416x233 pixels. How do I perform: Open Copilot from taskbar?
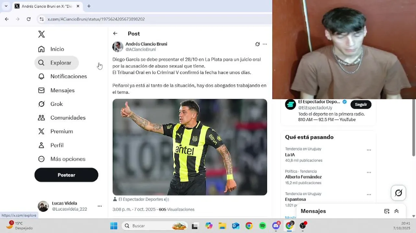point(209,226)
